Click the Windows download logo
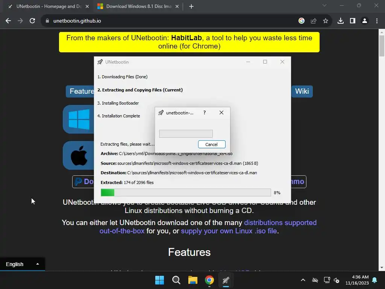The image size is (385, 289). tap(79, 119)
